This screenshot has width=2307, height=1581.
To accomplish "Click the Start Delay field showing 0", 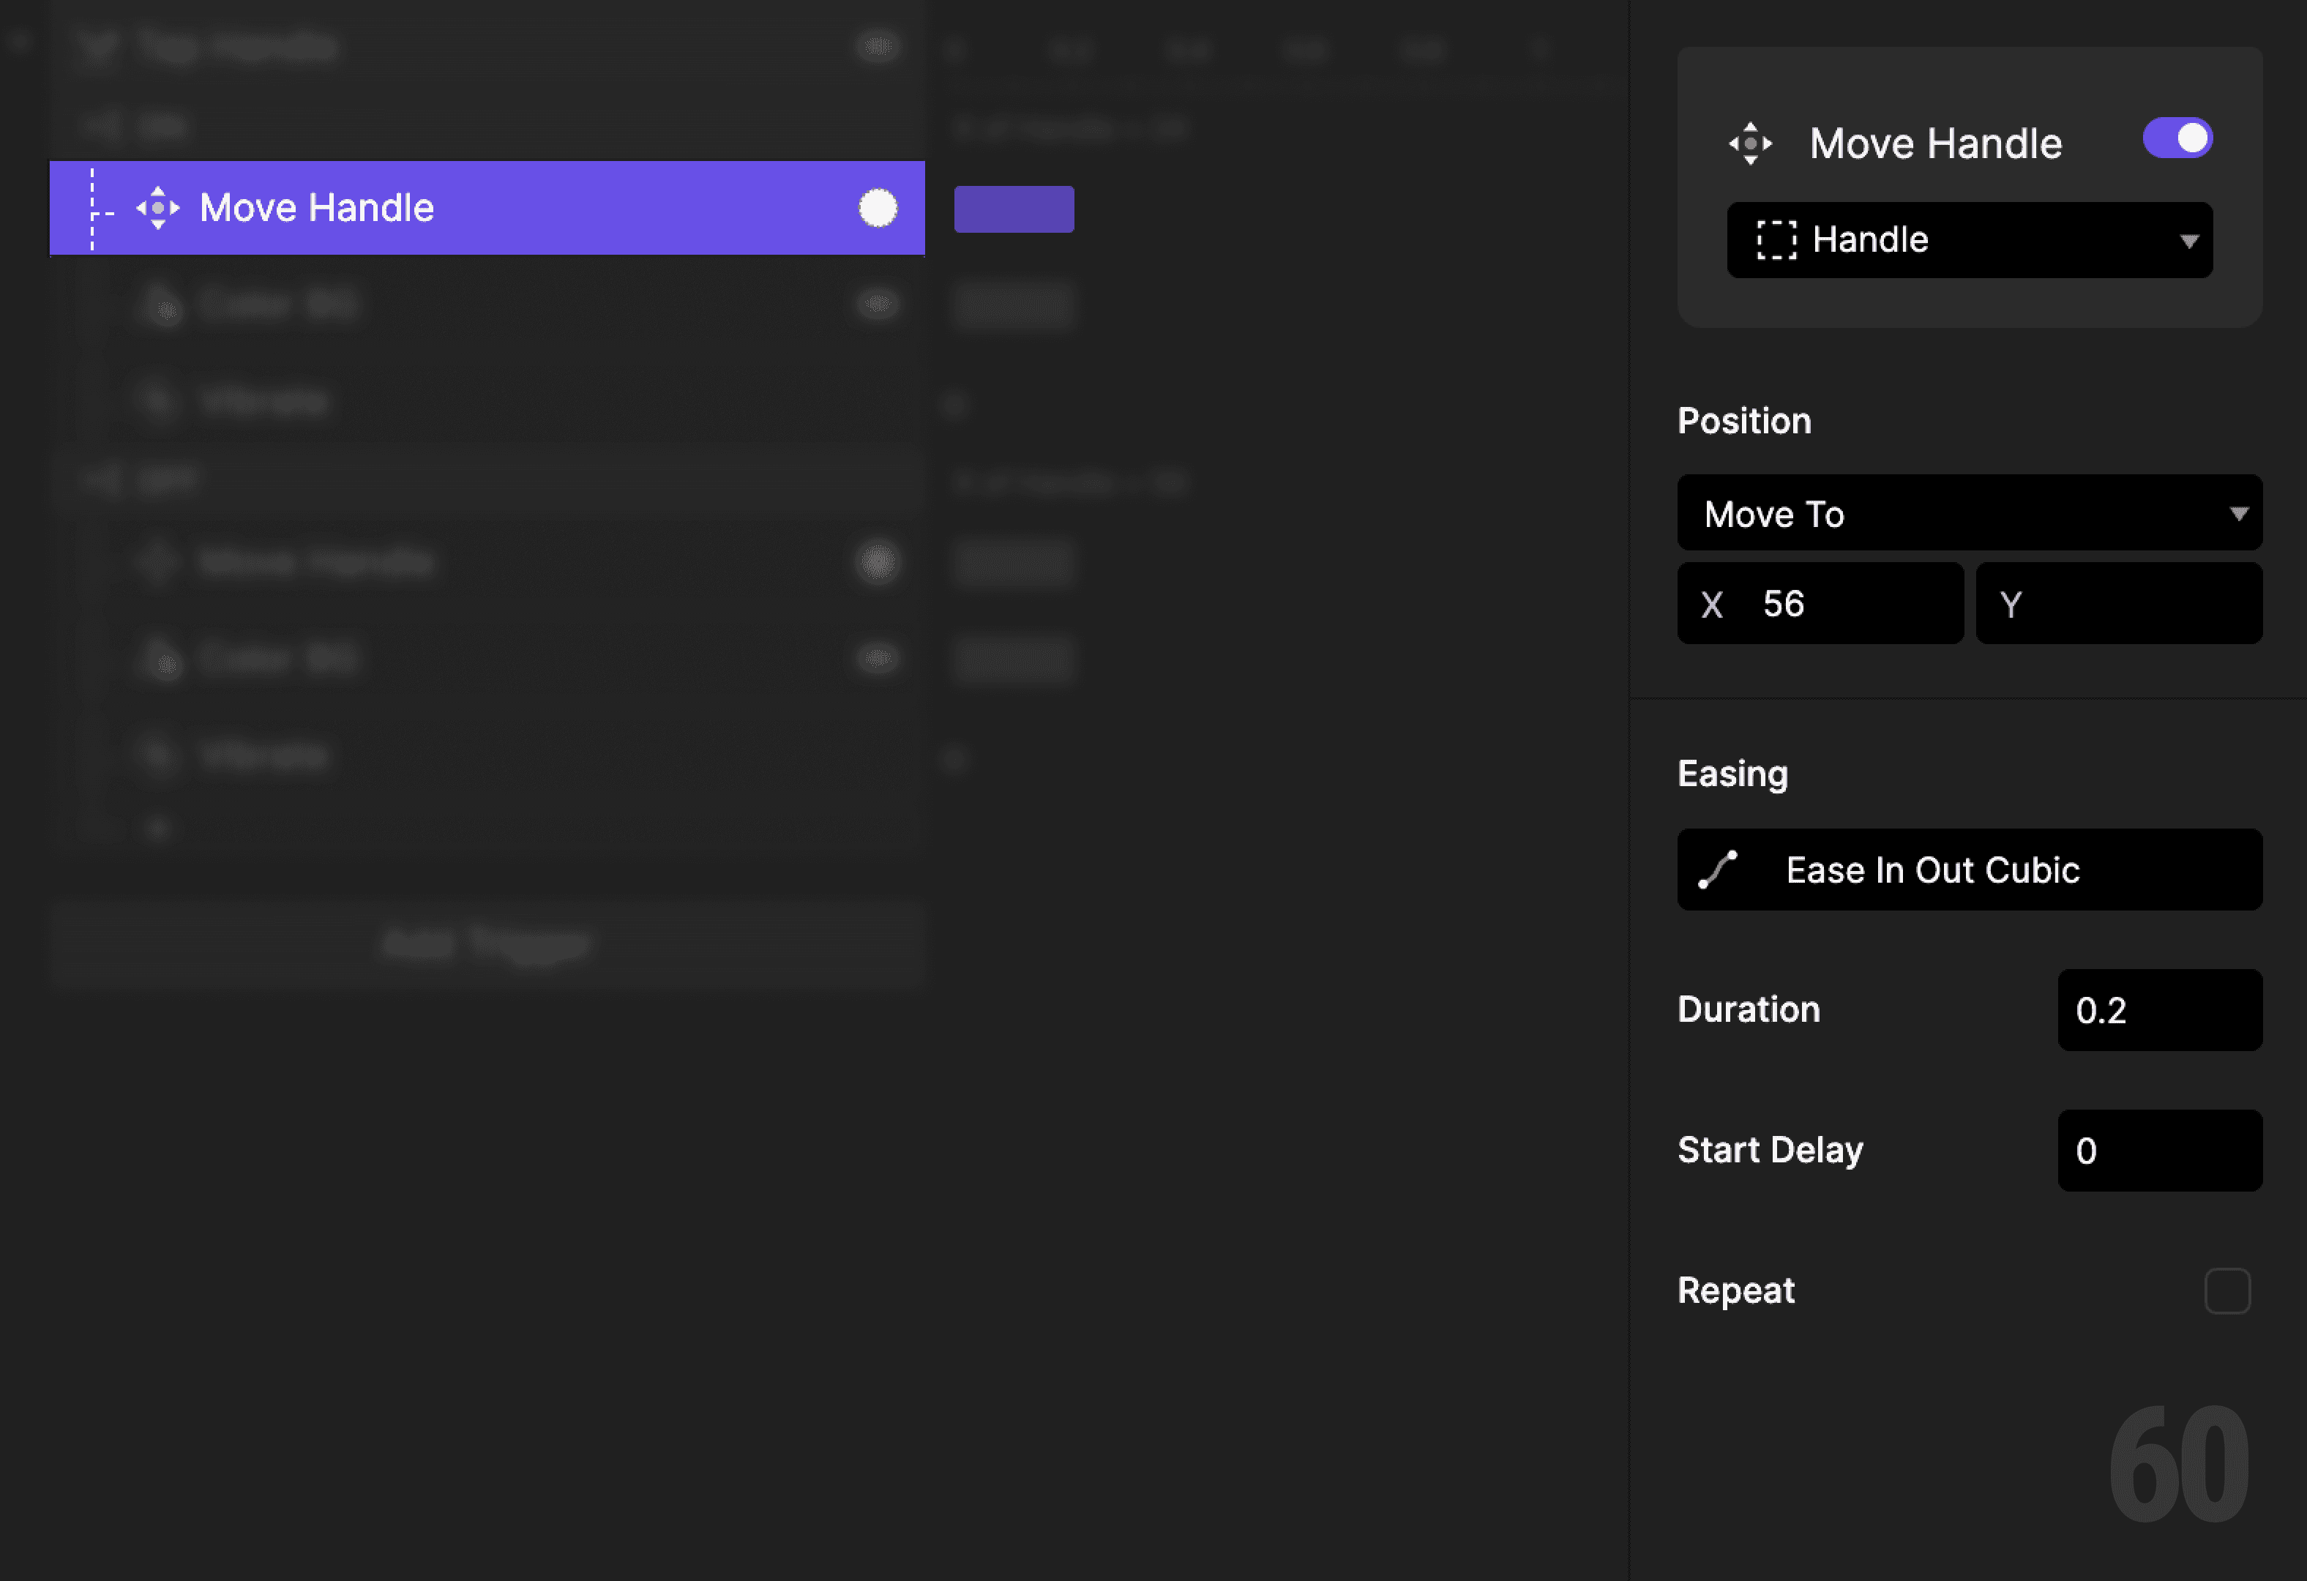I will pos(2160,1151).
